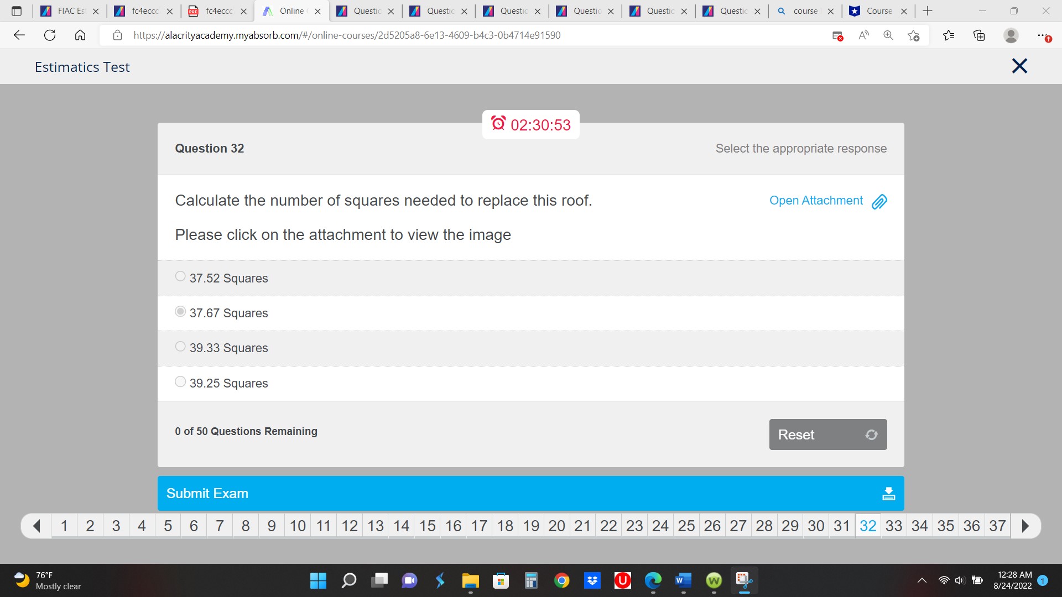
Task: Open favorites with the star icon
Action: [x=949, y=35]
